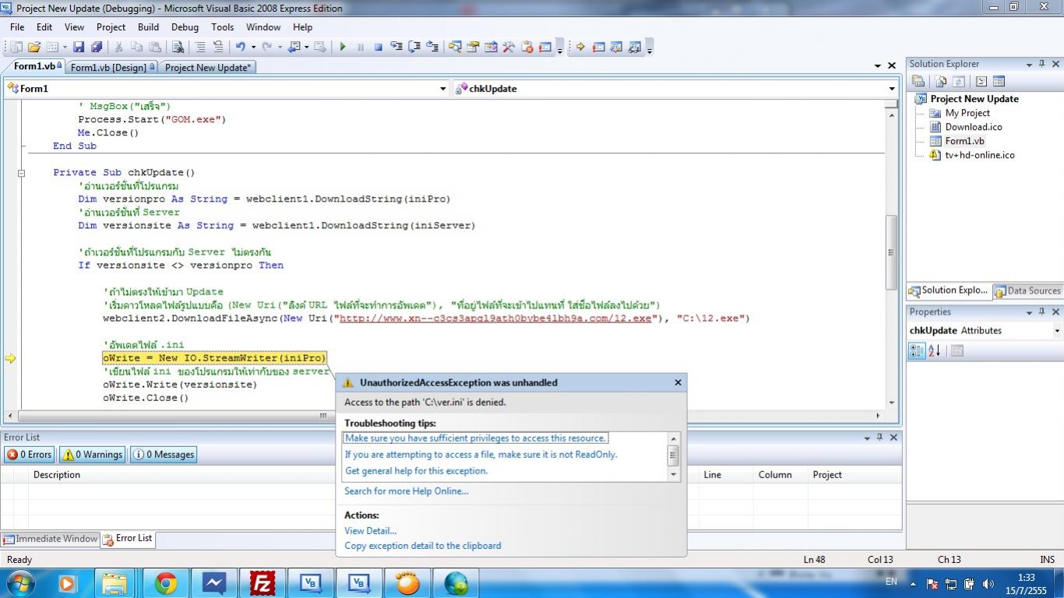Switch to Project New Update* tab
The width and height of the screenshot is (1064, 598).
click(207, 68)
